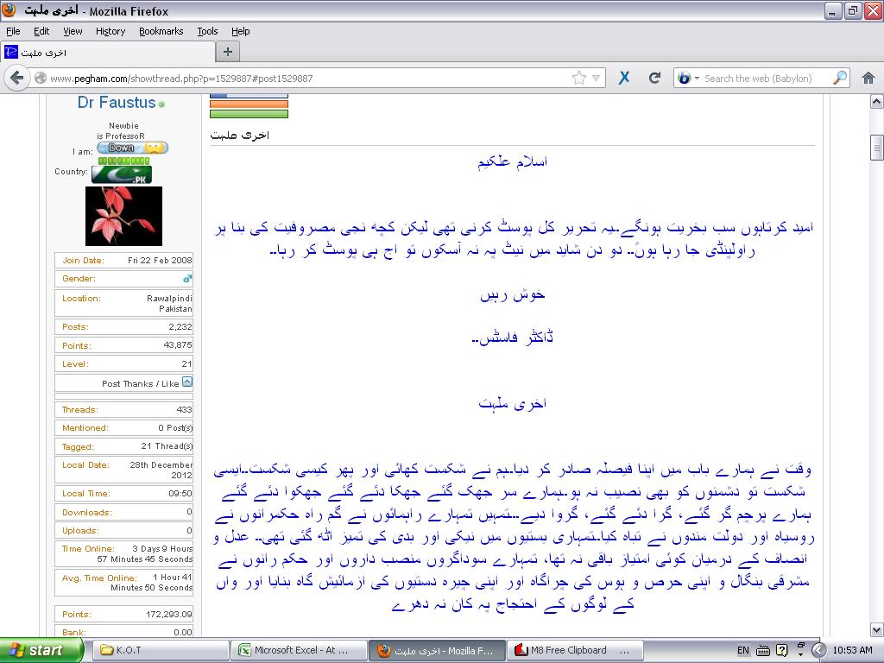Image resolution: width=884 pixels, height=663 pixels.
Task: Go to Firefox Home page icon
Action: point(868,78)
